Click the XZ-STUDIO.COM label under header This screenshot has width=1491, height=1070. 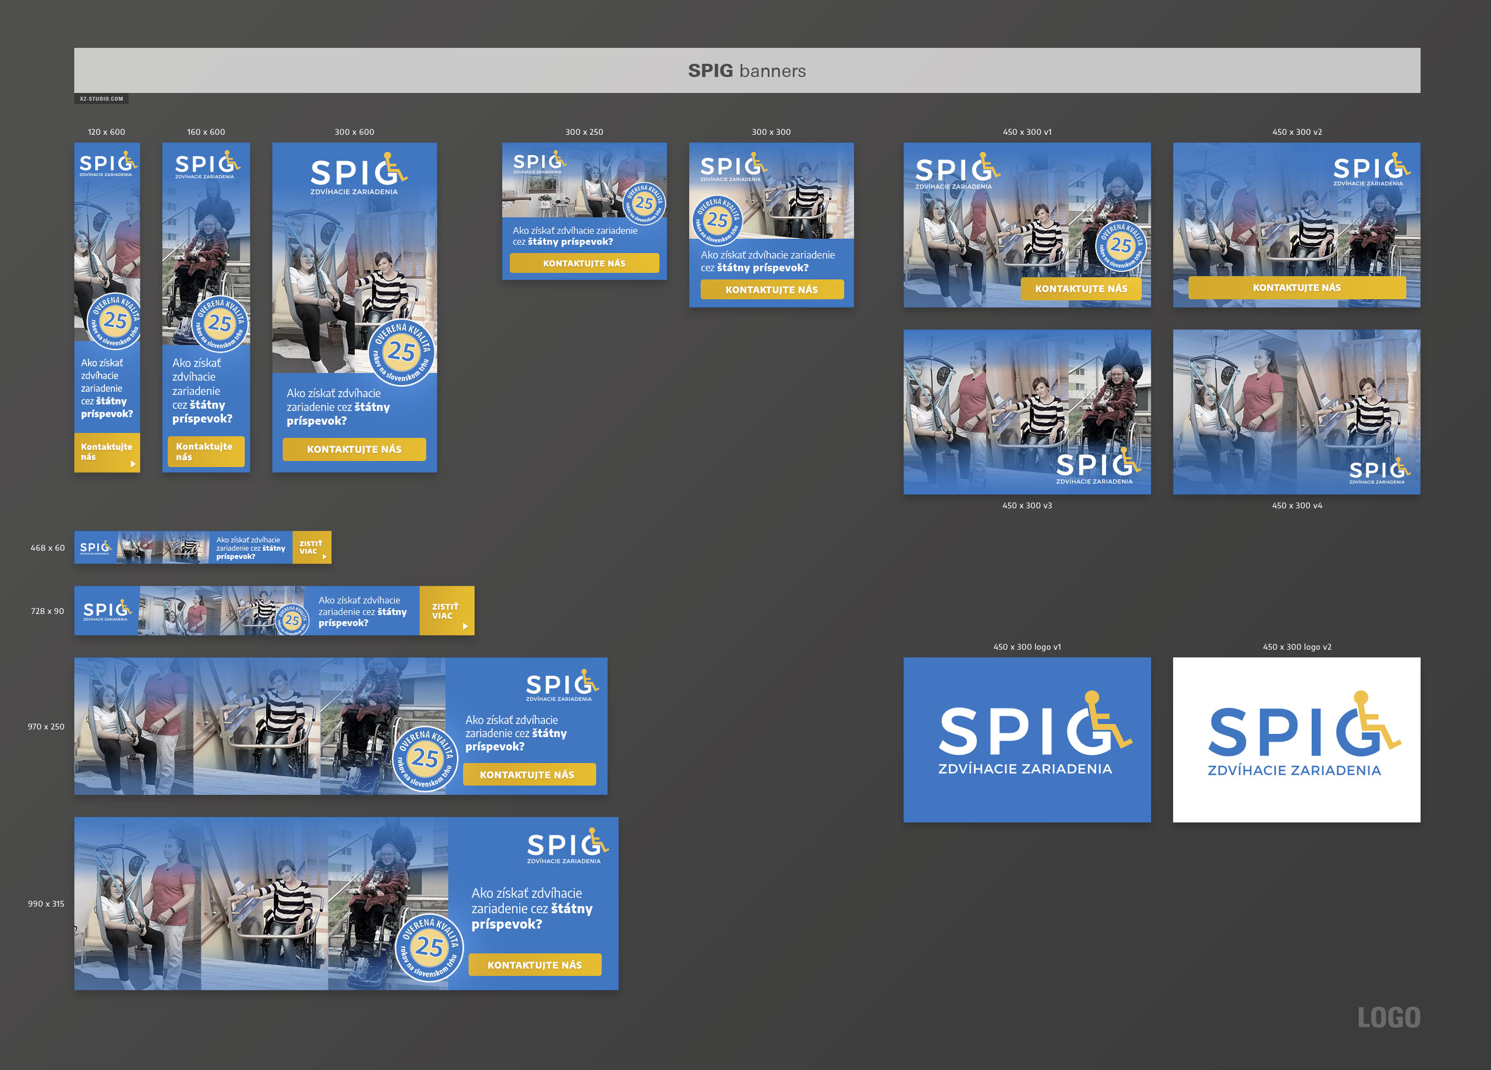[x=101, y=98]
